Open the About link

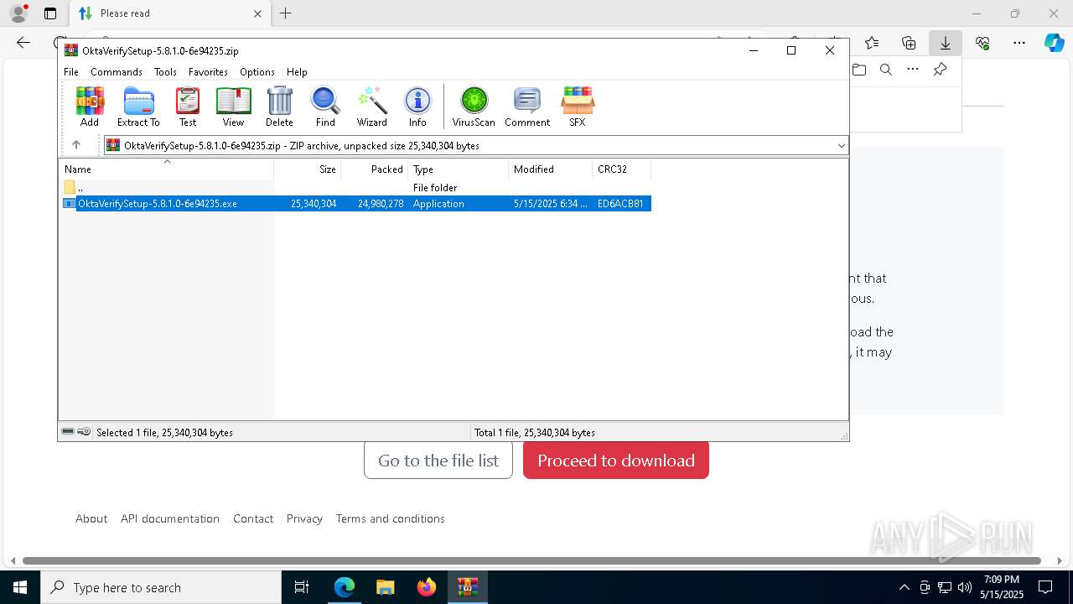91,518
